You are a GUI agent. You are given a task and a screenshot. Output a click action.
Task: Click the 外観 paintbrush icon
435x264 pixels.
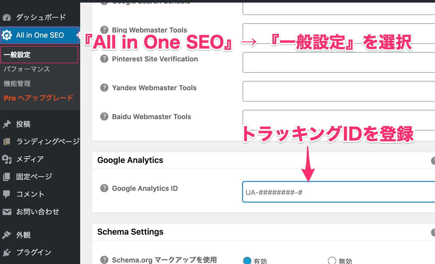coord(7,235)
